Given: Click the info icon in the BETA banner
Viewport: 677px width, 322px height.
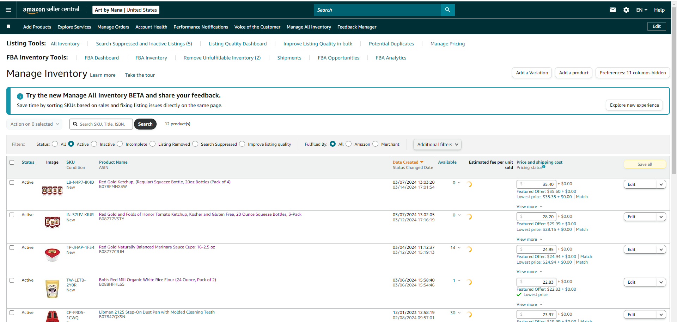Looking at the screenshot, I should [20, 96].
